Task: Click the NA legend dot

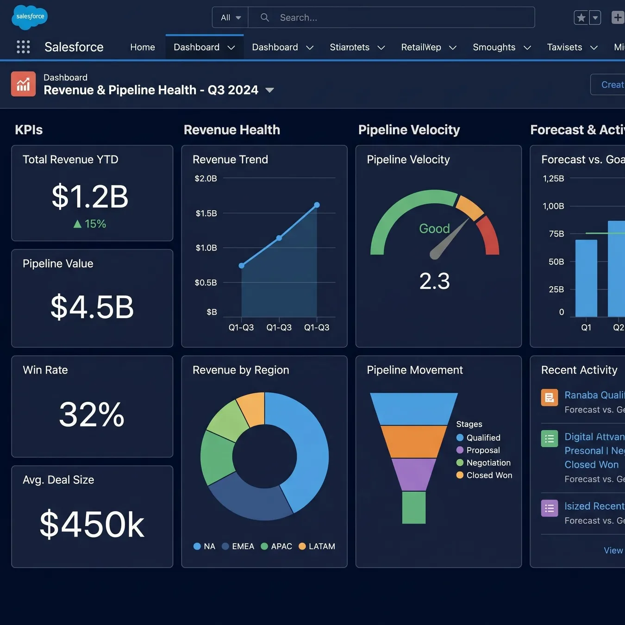Action: tap(197, 546)
